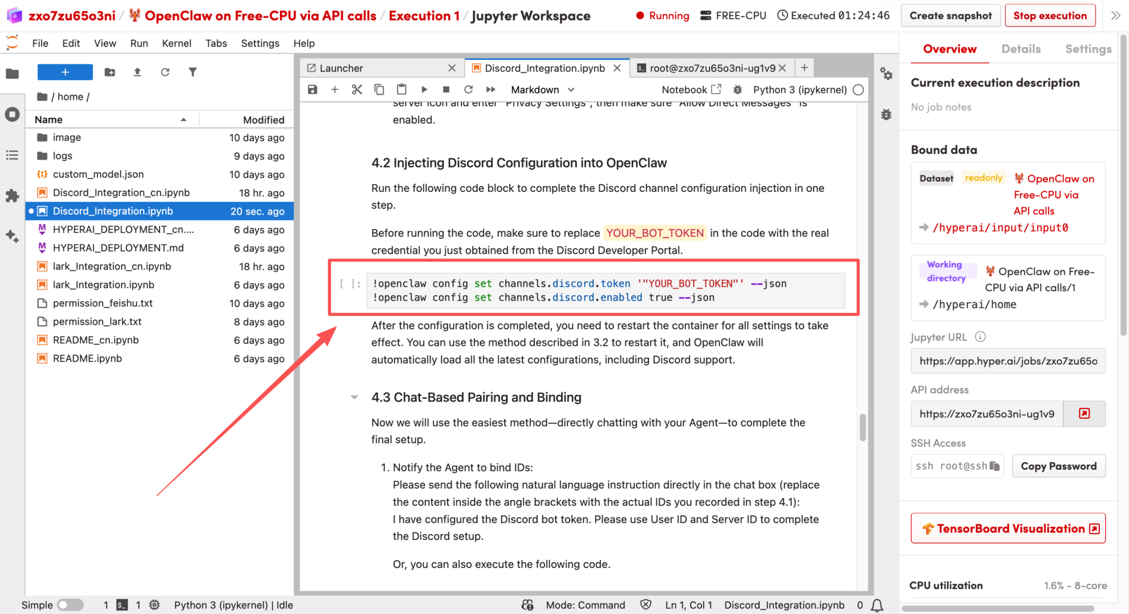The width and height of the screenshot is (1129, 614).
Task: Open the notifications bell icon
Action: click(877, 605)
